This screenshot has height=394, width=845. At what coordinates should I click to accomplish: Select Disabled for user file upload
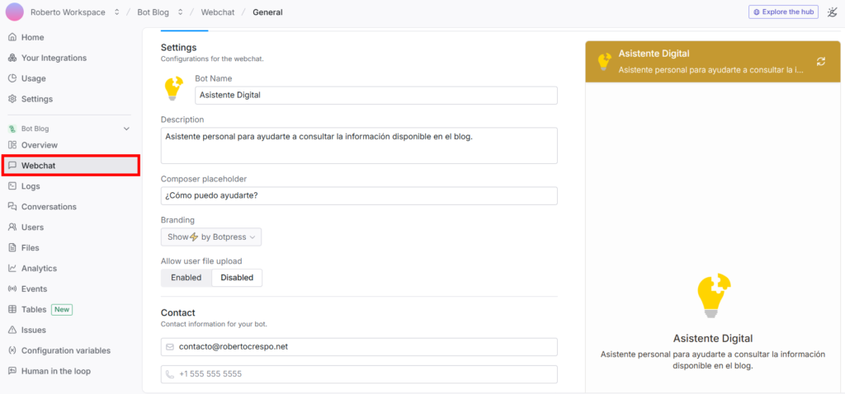(x=237, y=278)
